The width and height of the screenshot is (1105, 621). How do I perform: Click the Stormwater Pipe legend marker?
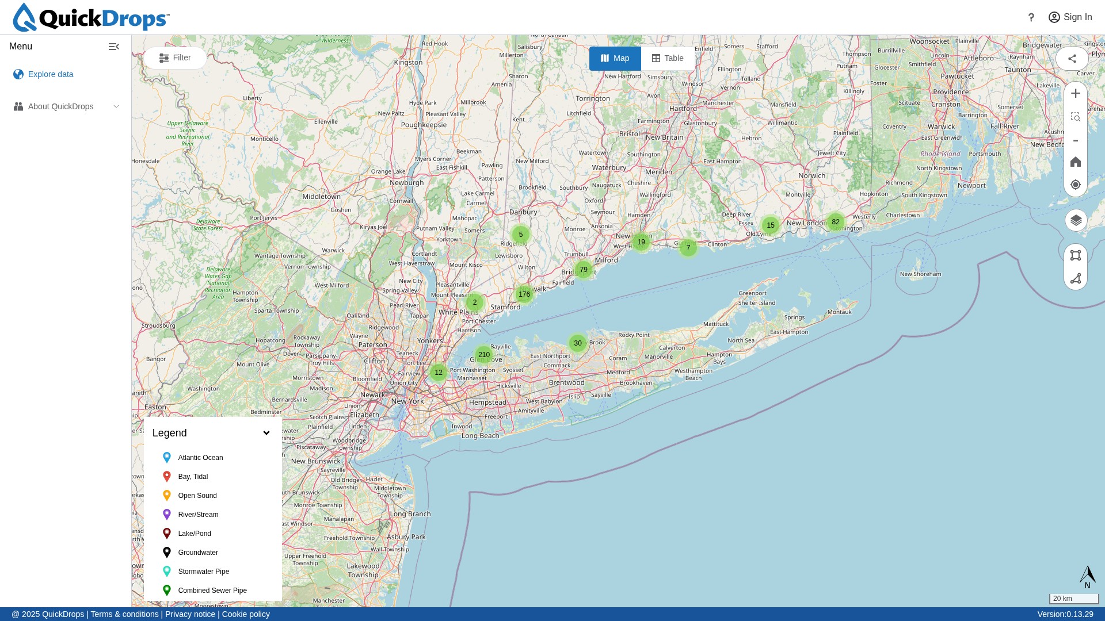(167, 572)
